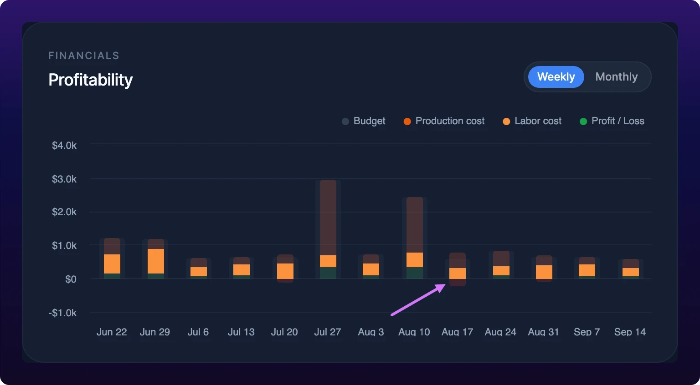Toggle the Budget legend item
Screen dimensions: 700x385
pyautogui.click(x=364, y=121)
